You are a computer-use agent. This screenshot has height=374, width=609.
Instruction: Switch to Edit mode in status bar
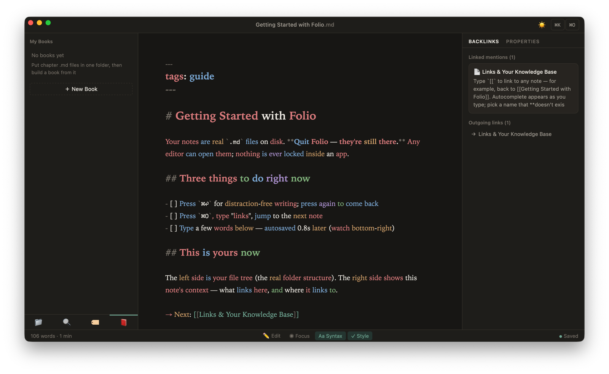click(272, 336)
